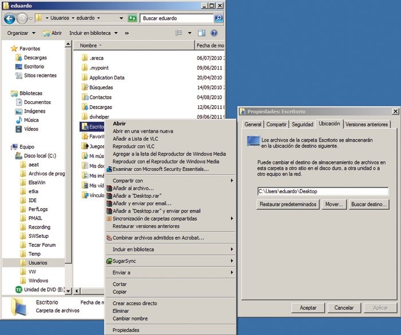Open the view options dropdown arrow

pyautogui.click(x=190, y=33)
